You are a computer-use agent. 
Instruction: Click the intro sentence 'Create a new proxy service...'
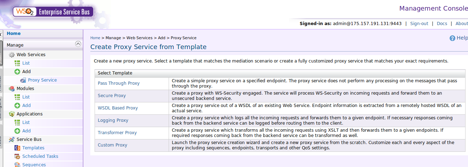click(271, 61)
